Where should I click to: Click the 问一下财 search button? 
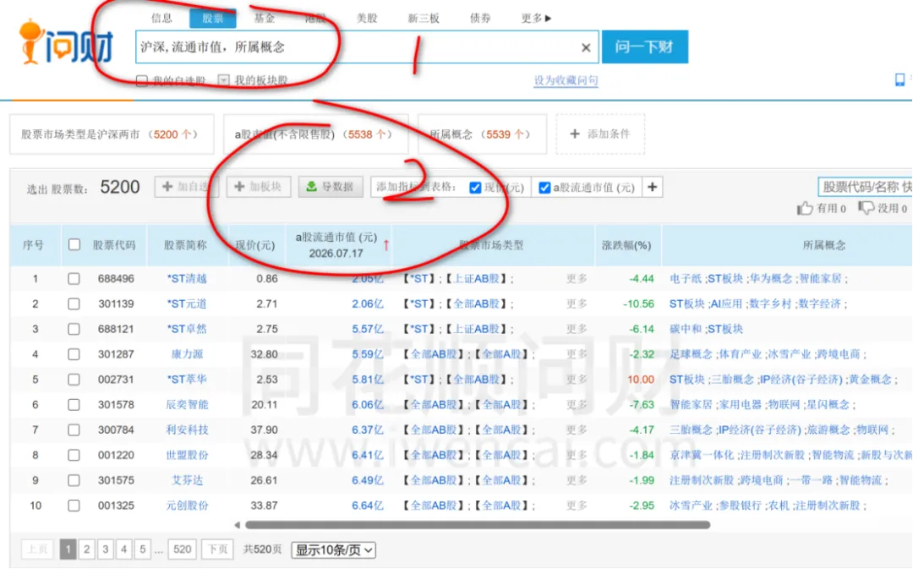click(644, 47)
